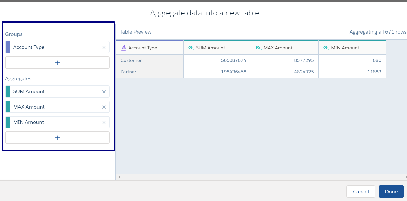
Task: Click the teal swatch on SUM Amount
Action: (x=8, y=92)
